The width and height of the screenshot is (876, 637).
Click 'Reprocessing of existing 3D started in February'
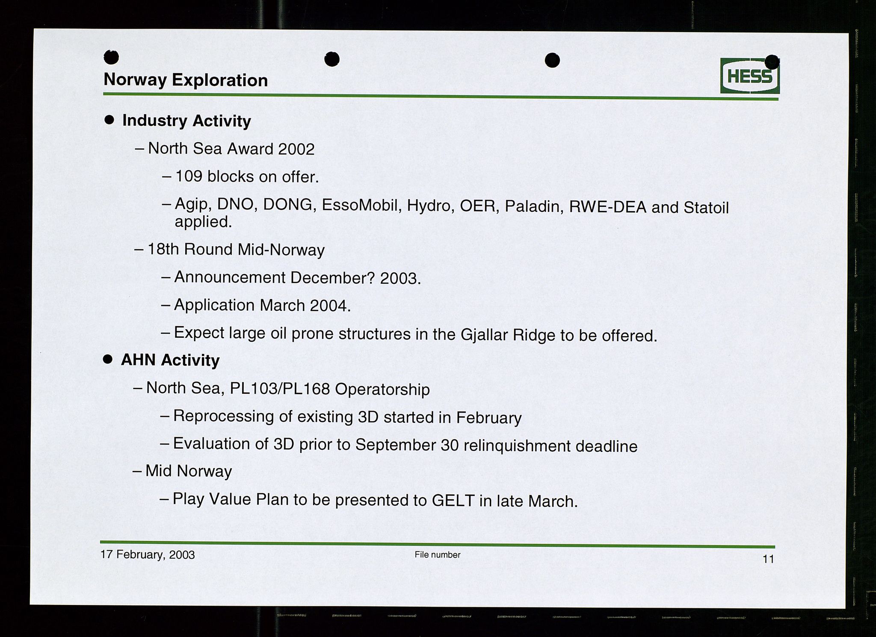[x=347, y=417]
